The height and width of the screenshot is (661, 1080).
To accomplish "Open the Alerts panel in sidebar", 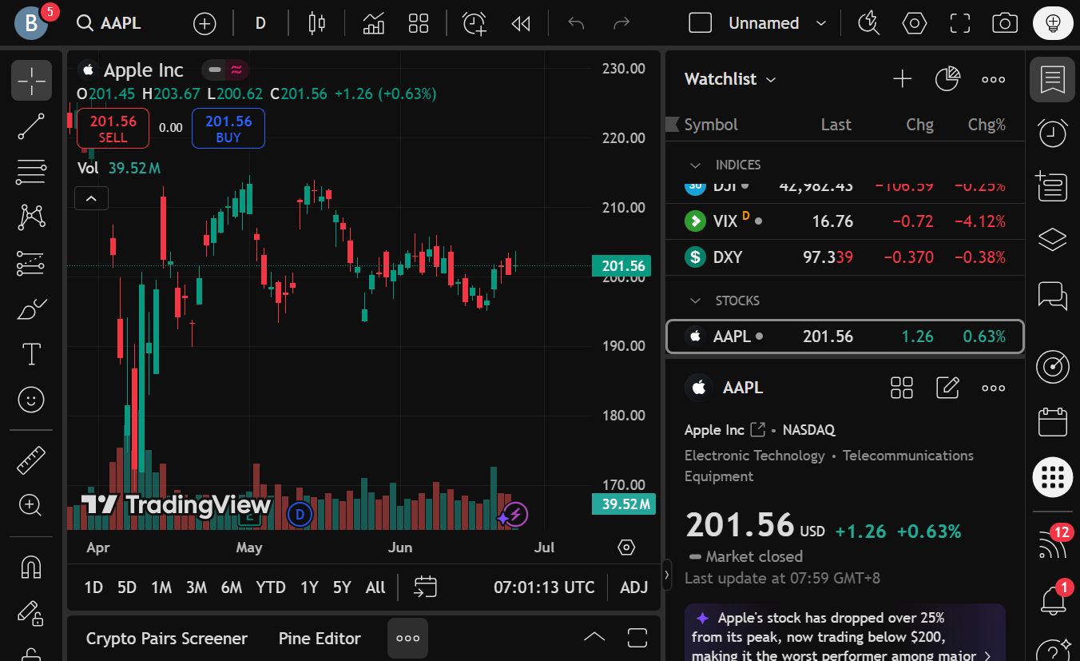I will [x=1052, y=133].
